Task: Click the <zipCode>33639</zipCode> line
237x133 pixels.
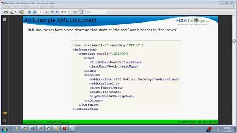Action: tap(112, 96)
